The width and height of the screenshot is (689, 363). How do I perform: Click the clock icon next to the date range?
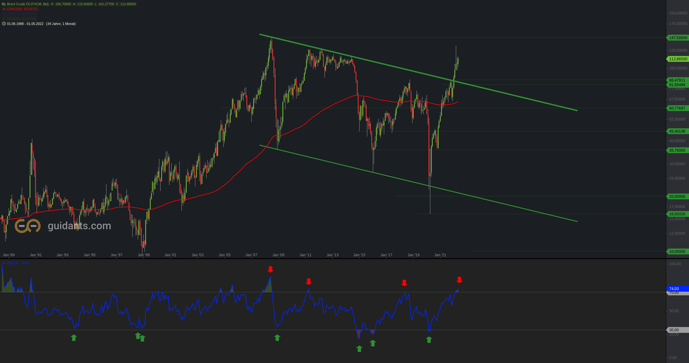4,24
